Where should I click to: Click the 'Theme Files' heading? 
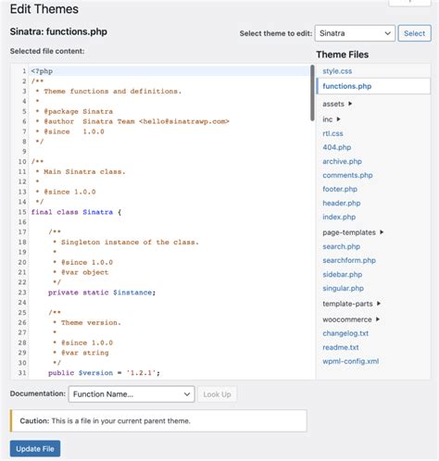[343, 55]
